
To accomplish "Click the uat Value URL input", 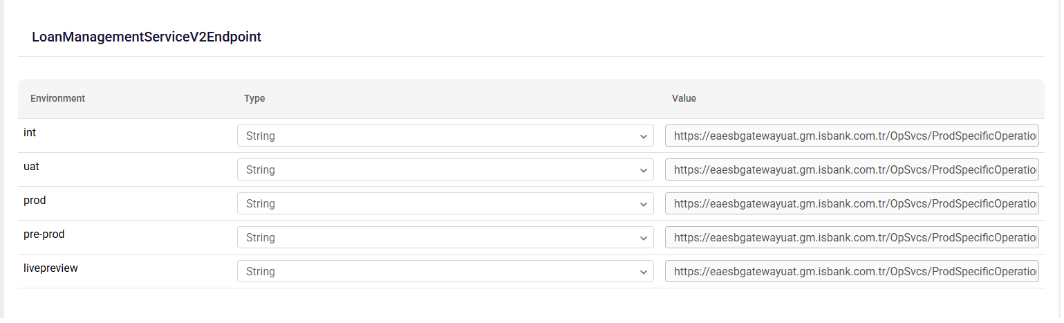I will (851, 169).
